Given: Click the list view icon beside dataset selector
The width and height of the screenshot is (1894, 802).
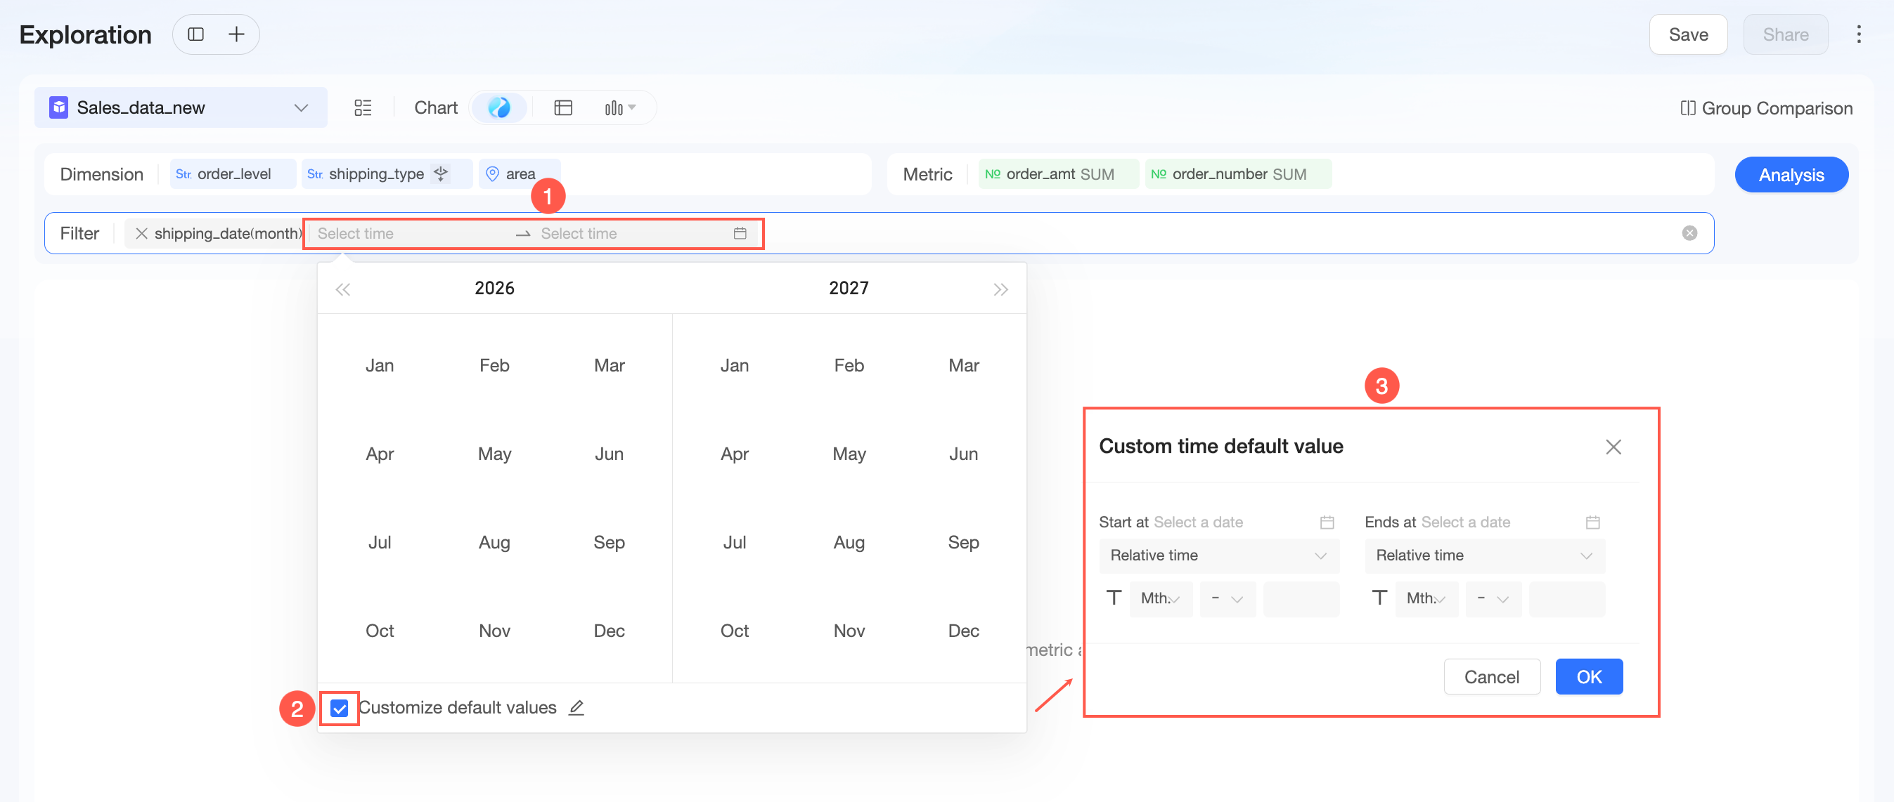Looking at the screenshot, I should 363,108.
